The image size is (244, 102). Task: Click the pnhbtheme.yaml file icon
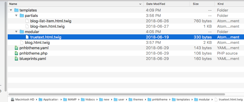pos(16,48)
